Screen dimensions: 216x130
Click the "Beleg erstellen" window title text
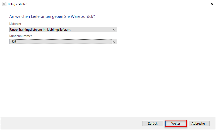coord(17,4)
